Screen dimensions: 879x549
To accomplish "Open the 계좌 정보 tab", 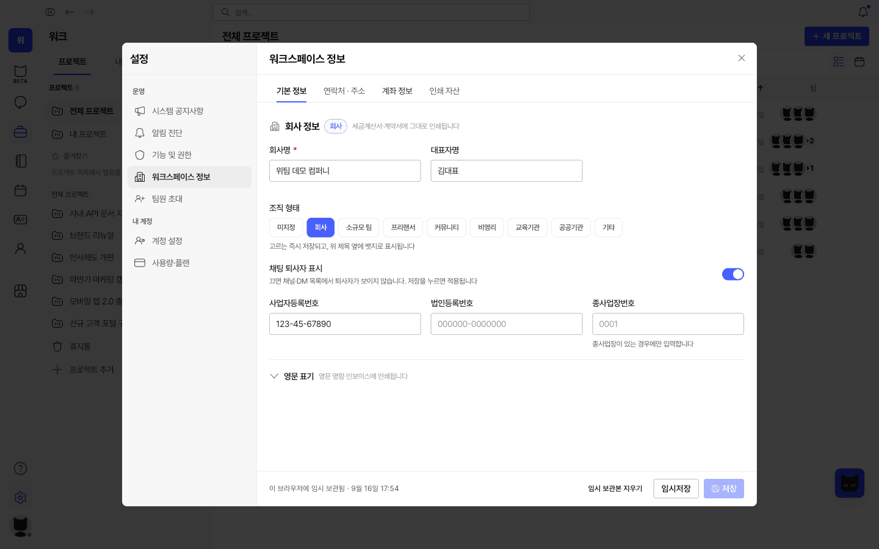I will point(397,91).
